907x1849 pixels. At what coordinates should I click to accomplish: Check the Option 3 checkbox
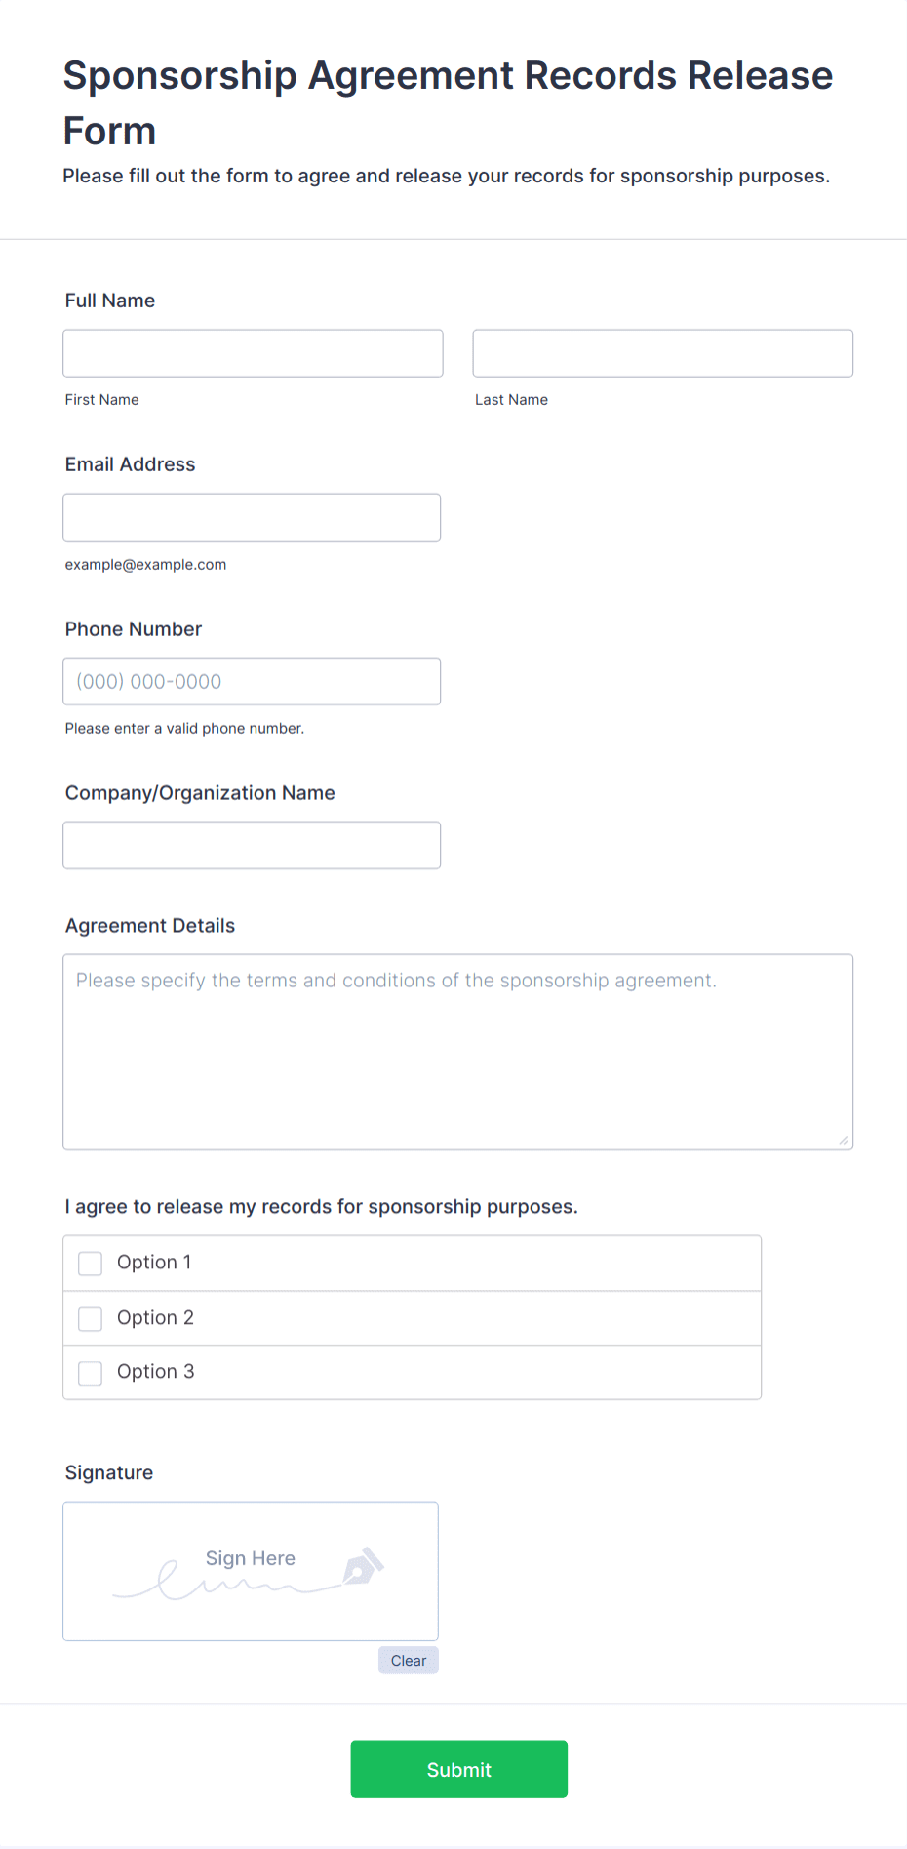[x=89, y=1372]
